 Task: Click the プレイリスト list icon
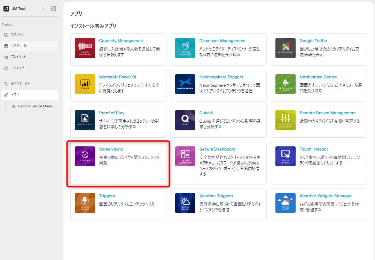(6, 57)
